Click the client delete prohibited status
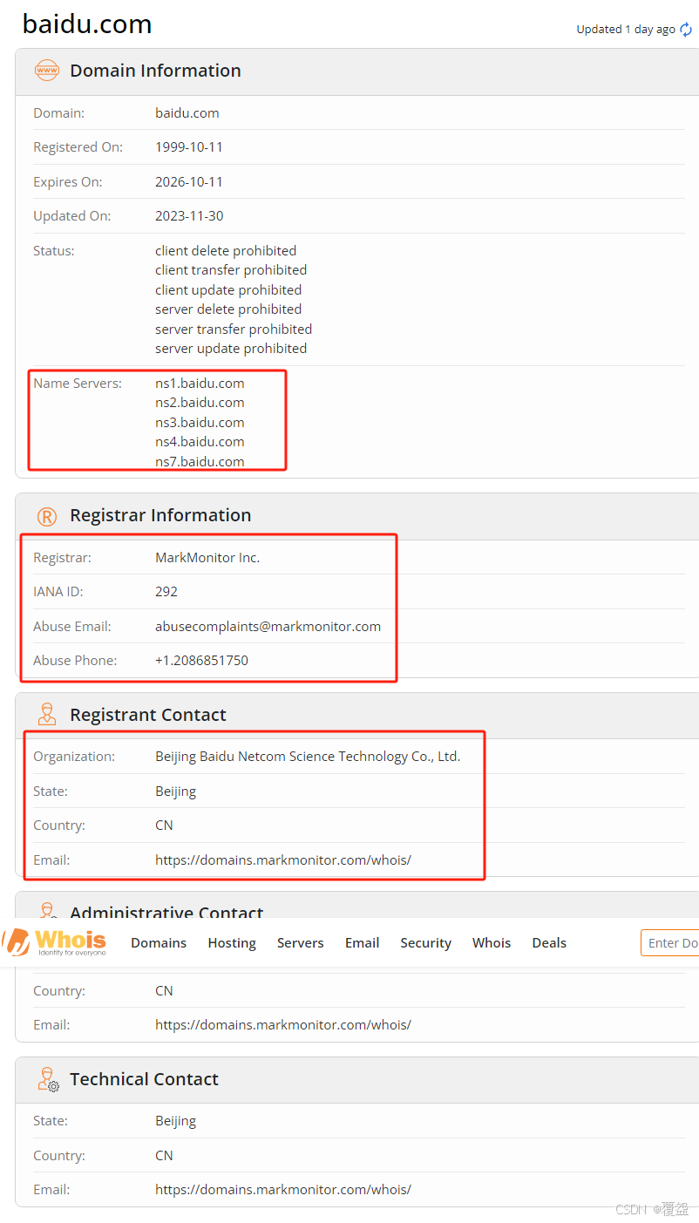 tap(226, 251)
